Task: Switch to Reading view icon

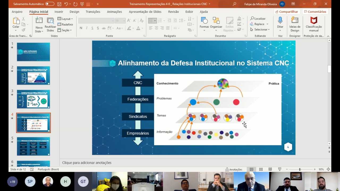Action: [x=270, y=169]
